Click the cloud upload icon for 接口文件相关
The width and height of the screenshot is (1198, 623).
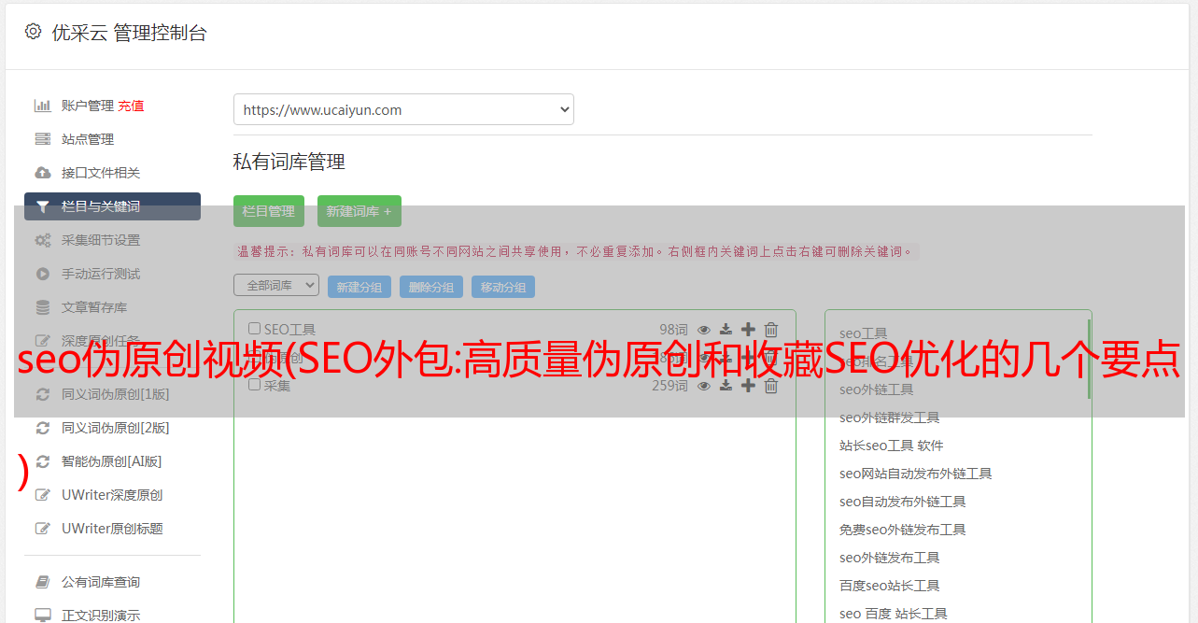(43, 173)
